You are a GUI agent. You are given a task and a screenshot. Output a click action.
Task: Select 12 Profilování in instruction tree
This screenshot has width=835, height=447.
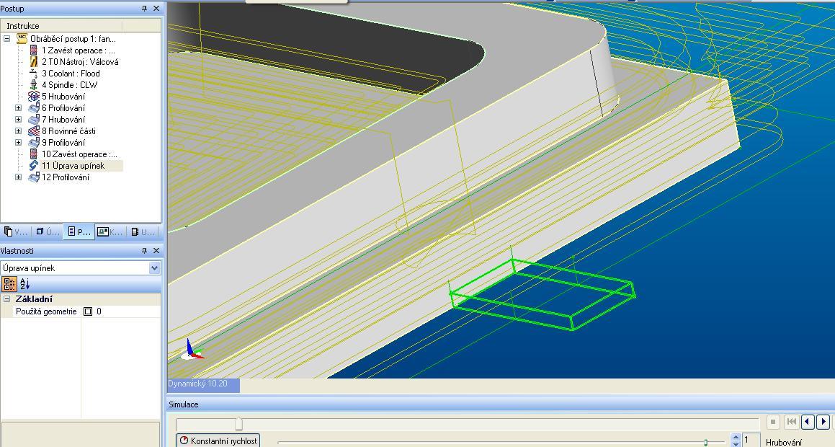point(65,177)
